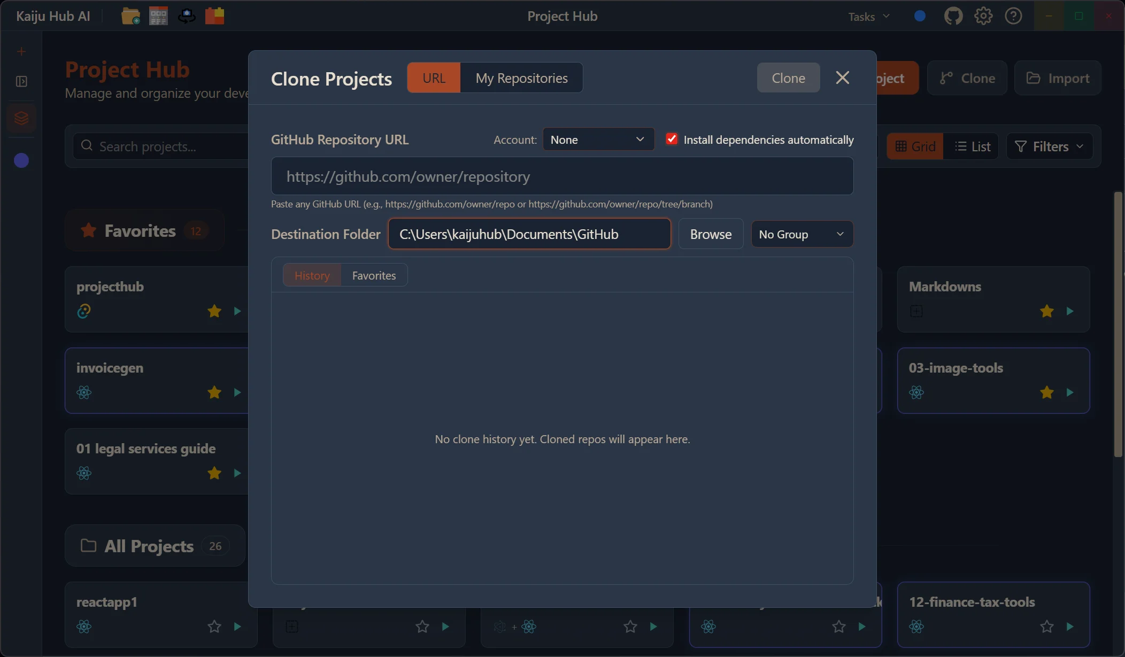Switch to Grid view
Screen dimensions: 1125x657
point(915,146)
